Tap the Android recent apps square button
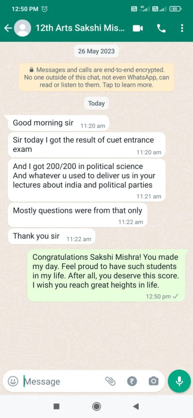193x418 pixels. click(56, 406)
